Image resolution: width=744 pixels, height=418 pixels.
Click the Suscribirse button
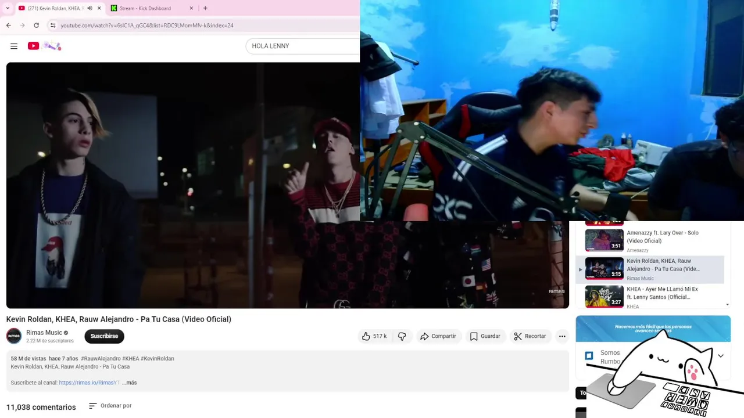104,336
